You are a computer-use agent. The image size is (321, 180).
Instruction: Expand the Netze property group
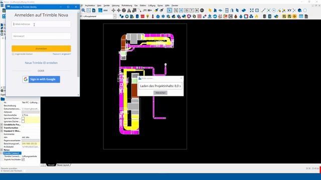(x=2, y=150)
